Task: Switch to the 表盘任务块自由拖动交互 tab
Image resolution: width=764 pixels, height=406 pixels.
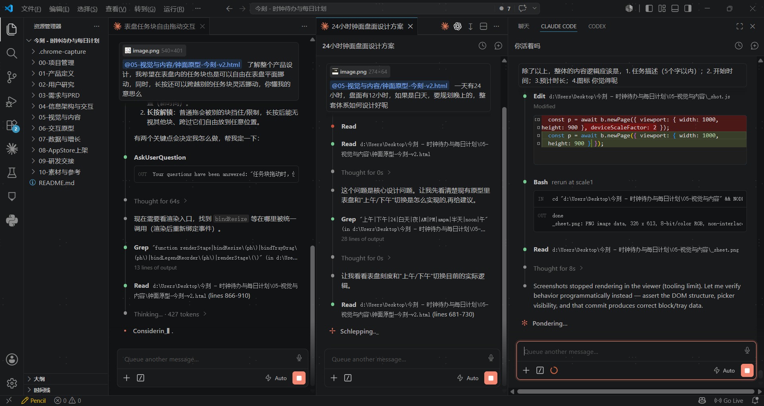Action: coord(159,26)
